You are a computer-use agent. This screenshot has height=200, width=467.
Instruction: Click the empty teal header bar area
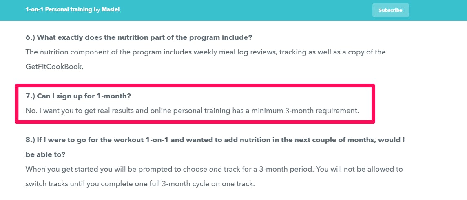238,10
